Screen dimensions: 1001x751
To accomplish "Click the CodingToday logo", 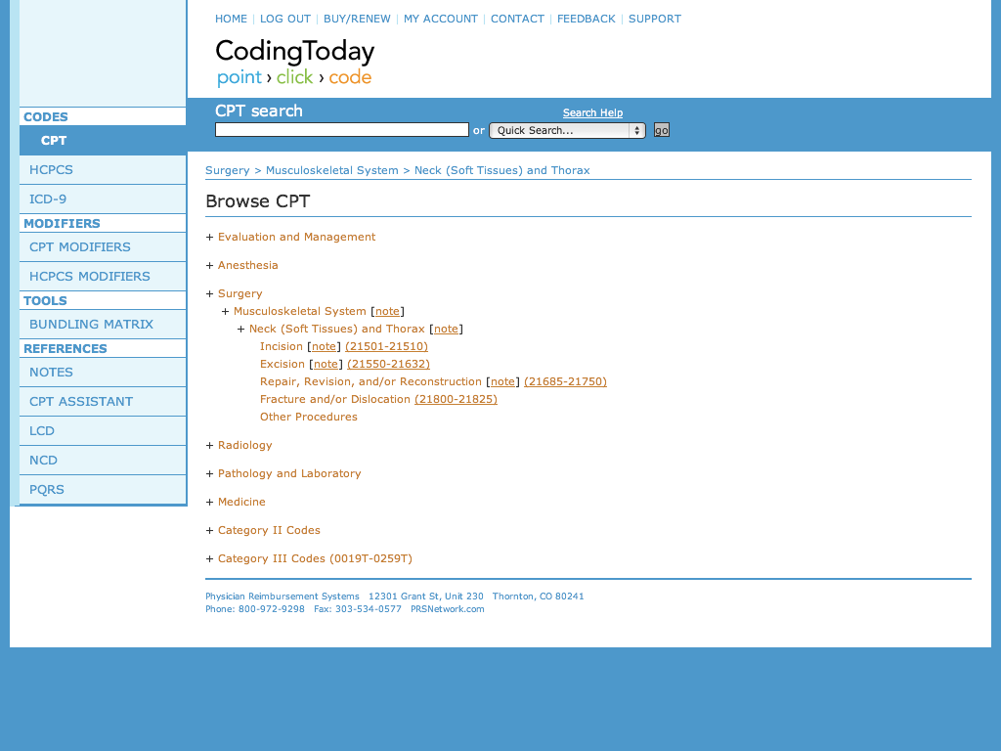I will (295, 62).
